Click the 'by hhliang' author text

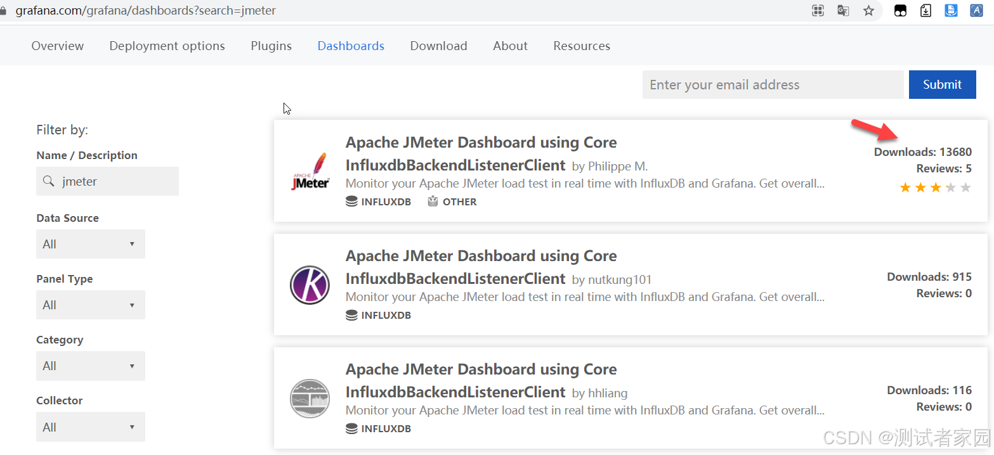pyautogui.click(x=599, y=394)
